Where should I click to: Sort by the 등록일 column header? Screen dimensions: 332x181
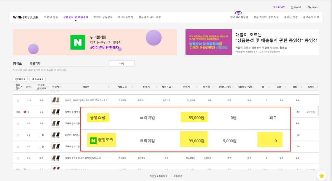point(311,87)
